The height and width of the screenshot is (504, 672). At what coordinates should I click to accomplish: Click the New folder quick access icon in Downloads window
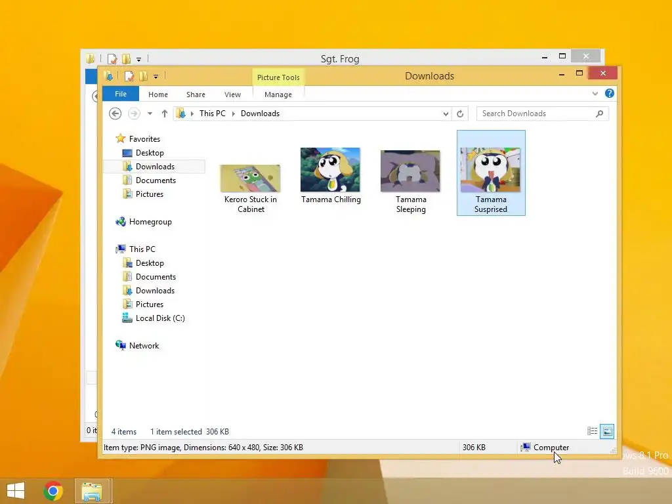[143, 76]
